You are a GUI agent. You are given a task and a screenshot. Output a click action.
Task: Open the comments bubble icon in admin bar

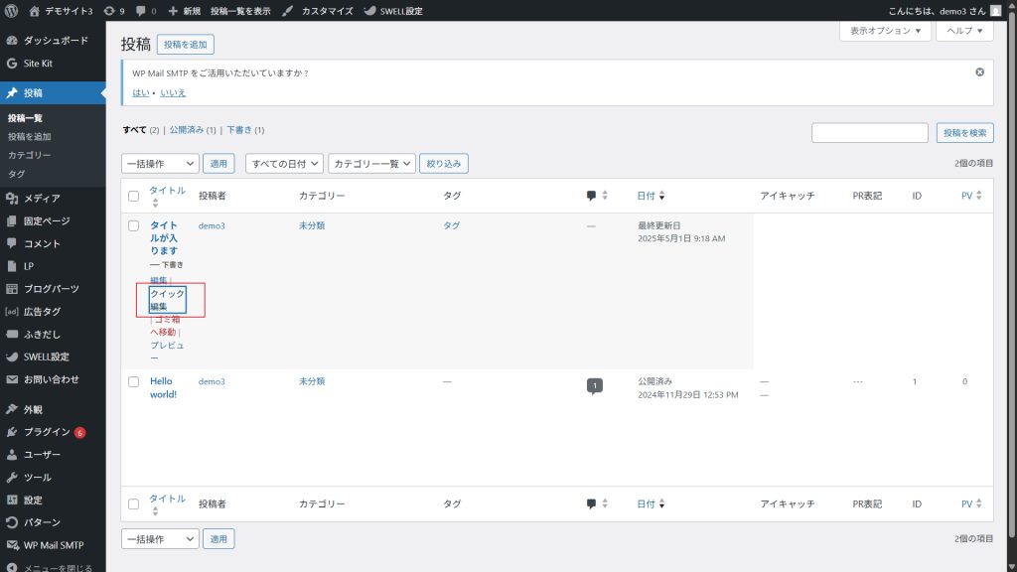pyautogui.click(x=145, y=11)
